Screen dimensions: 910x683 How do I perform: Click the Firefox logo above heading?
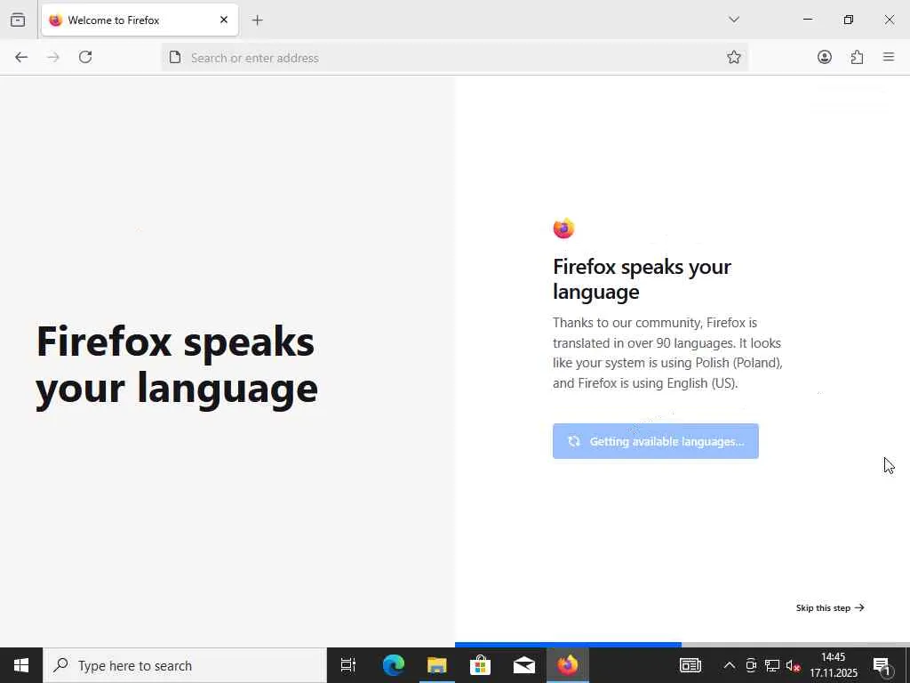point(563,229)
